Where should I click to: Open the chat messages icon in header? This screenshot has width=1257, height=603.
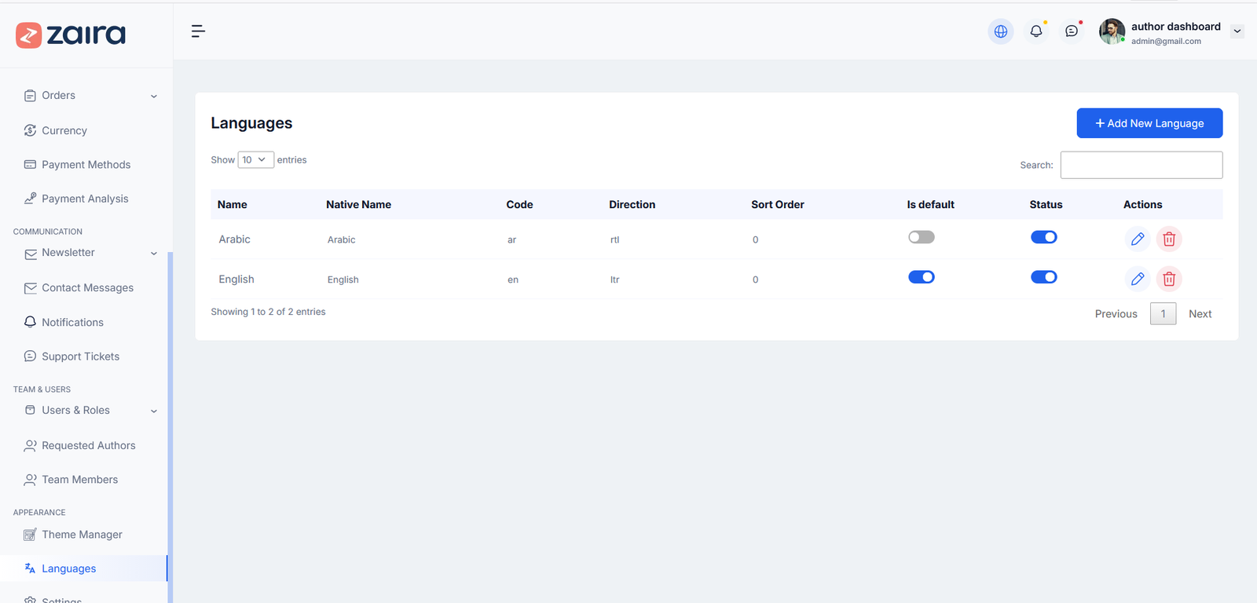tap(1072, 31)
